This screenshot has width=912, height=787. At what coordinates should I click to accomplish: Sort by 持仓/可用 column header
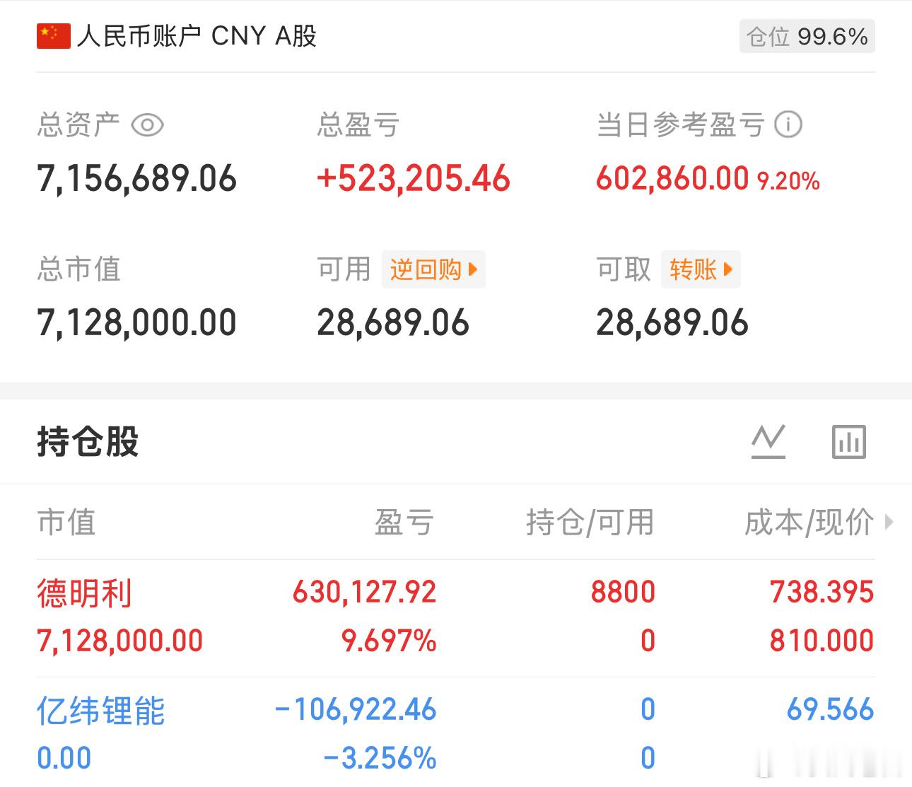click(590, 523)
